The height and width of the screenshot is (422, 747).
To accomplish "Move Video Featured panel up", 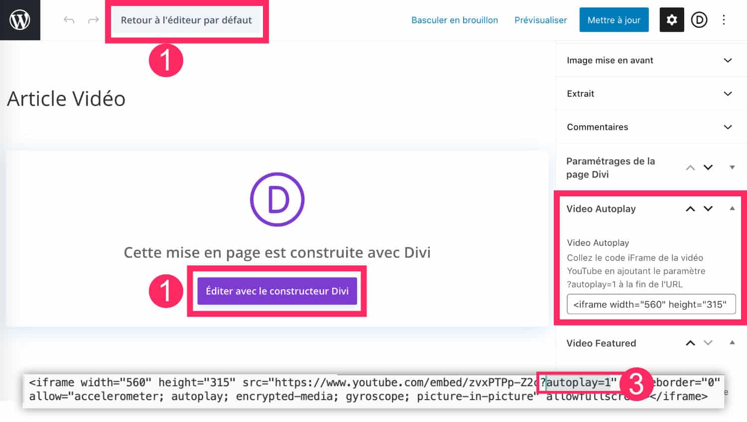I will coord(690,343).
